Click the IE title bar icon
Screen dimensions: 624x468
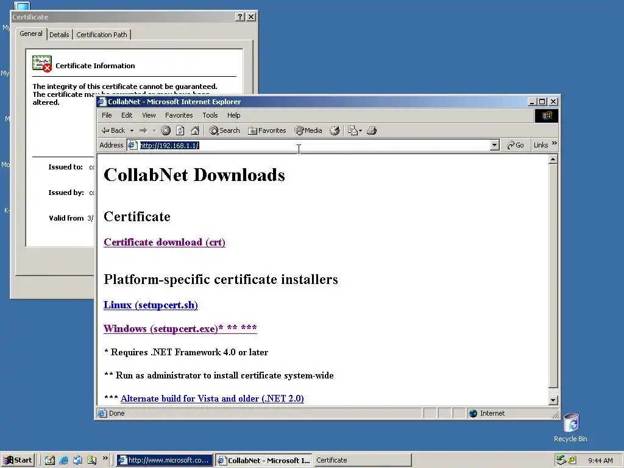[102, 102]
